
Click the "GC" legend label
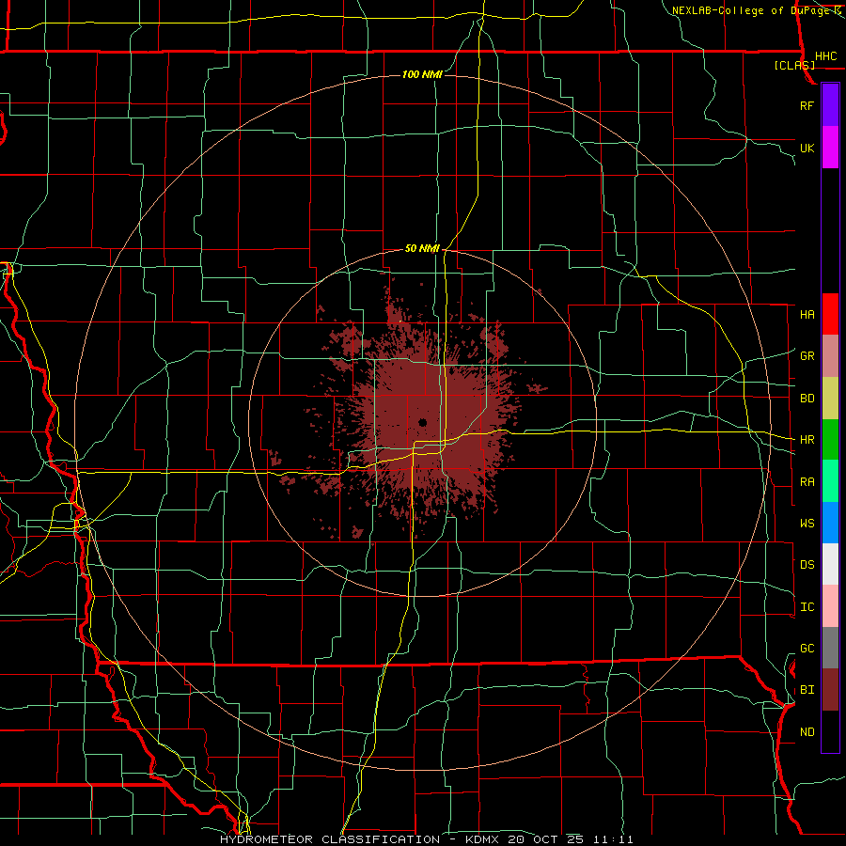point(807,649)
